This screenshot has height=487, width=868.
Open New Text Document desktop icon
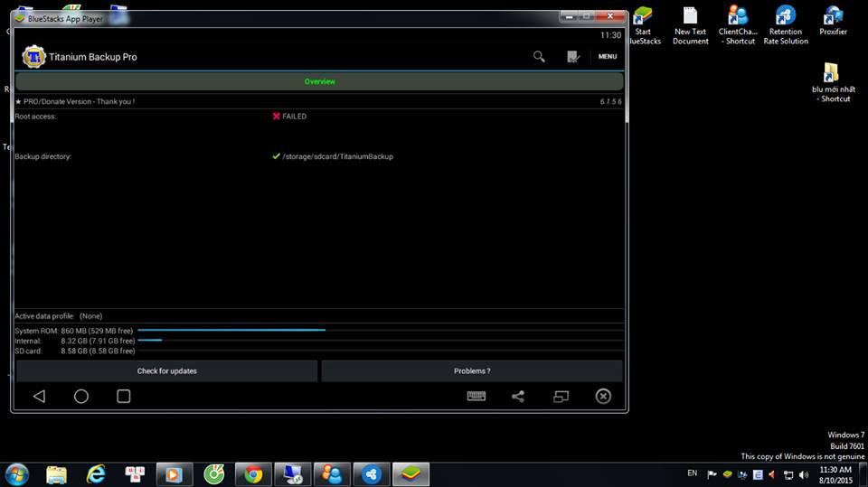click(x=690, y=25)
